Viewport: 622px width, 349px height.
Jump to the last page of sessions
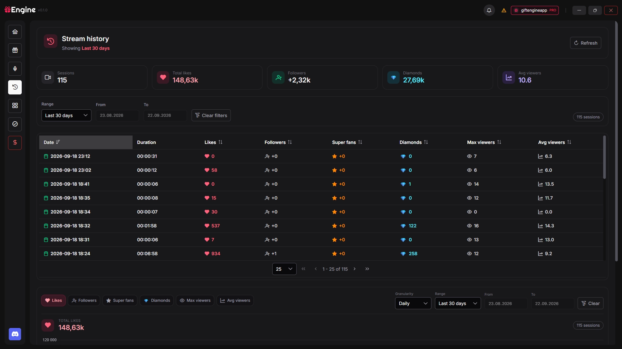[367, 269]
